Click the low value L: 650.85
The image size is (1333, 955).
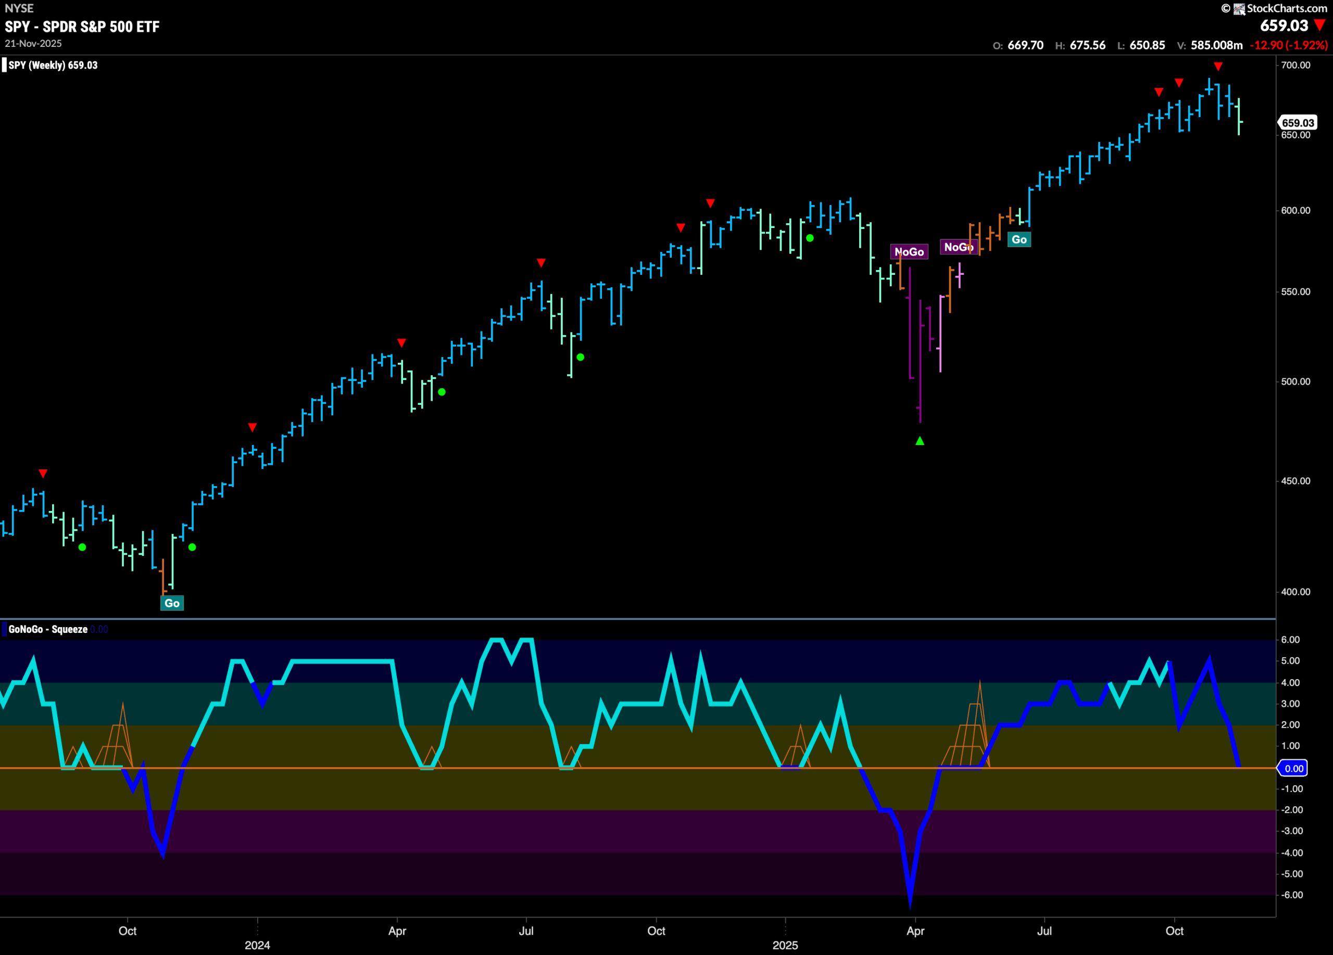(x=1141, y=45)
